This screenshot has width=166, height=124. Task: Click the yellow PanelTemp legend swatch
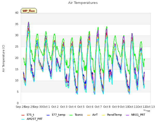click(103, 115)
